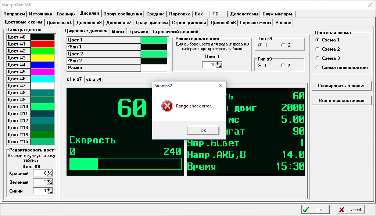Open the Дисплей x6 subtab
This screenshot has width=376, height=216.
pyautogui.click(x=223, y=23)
